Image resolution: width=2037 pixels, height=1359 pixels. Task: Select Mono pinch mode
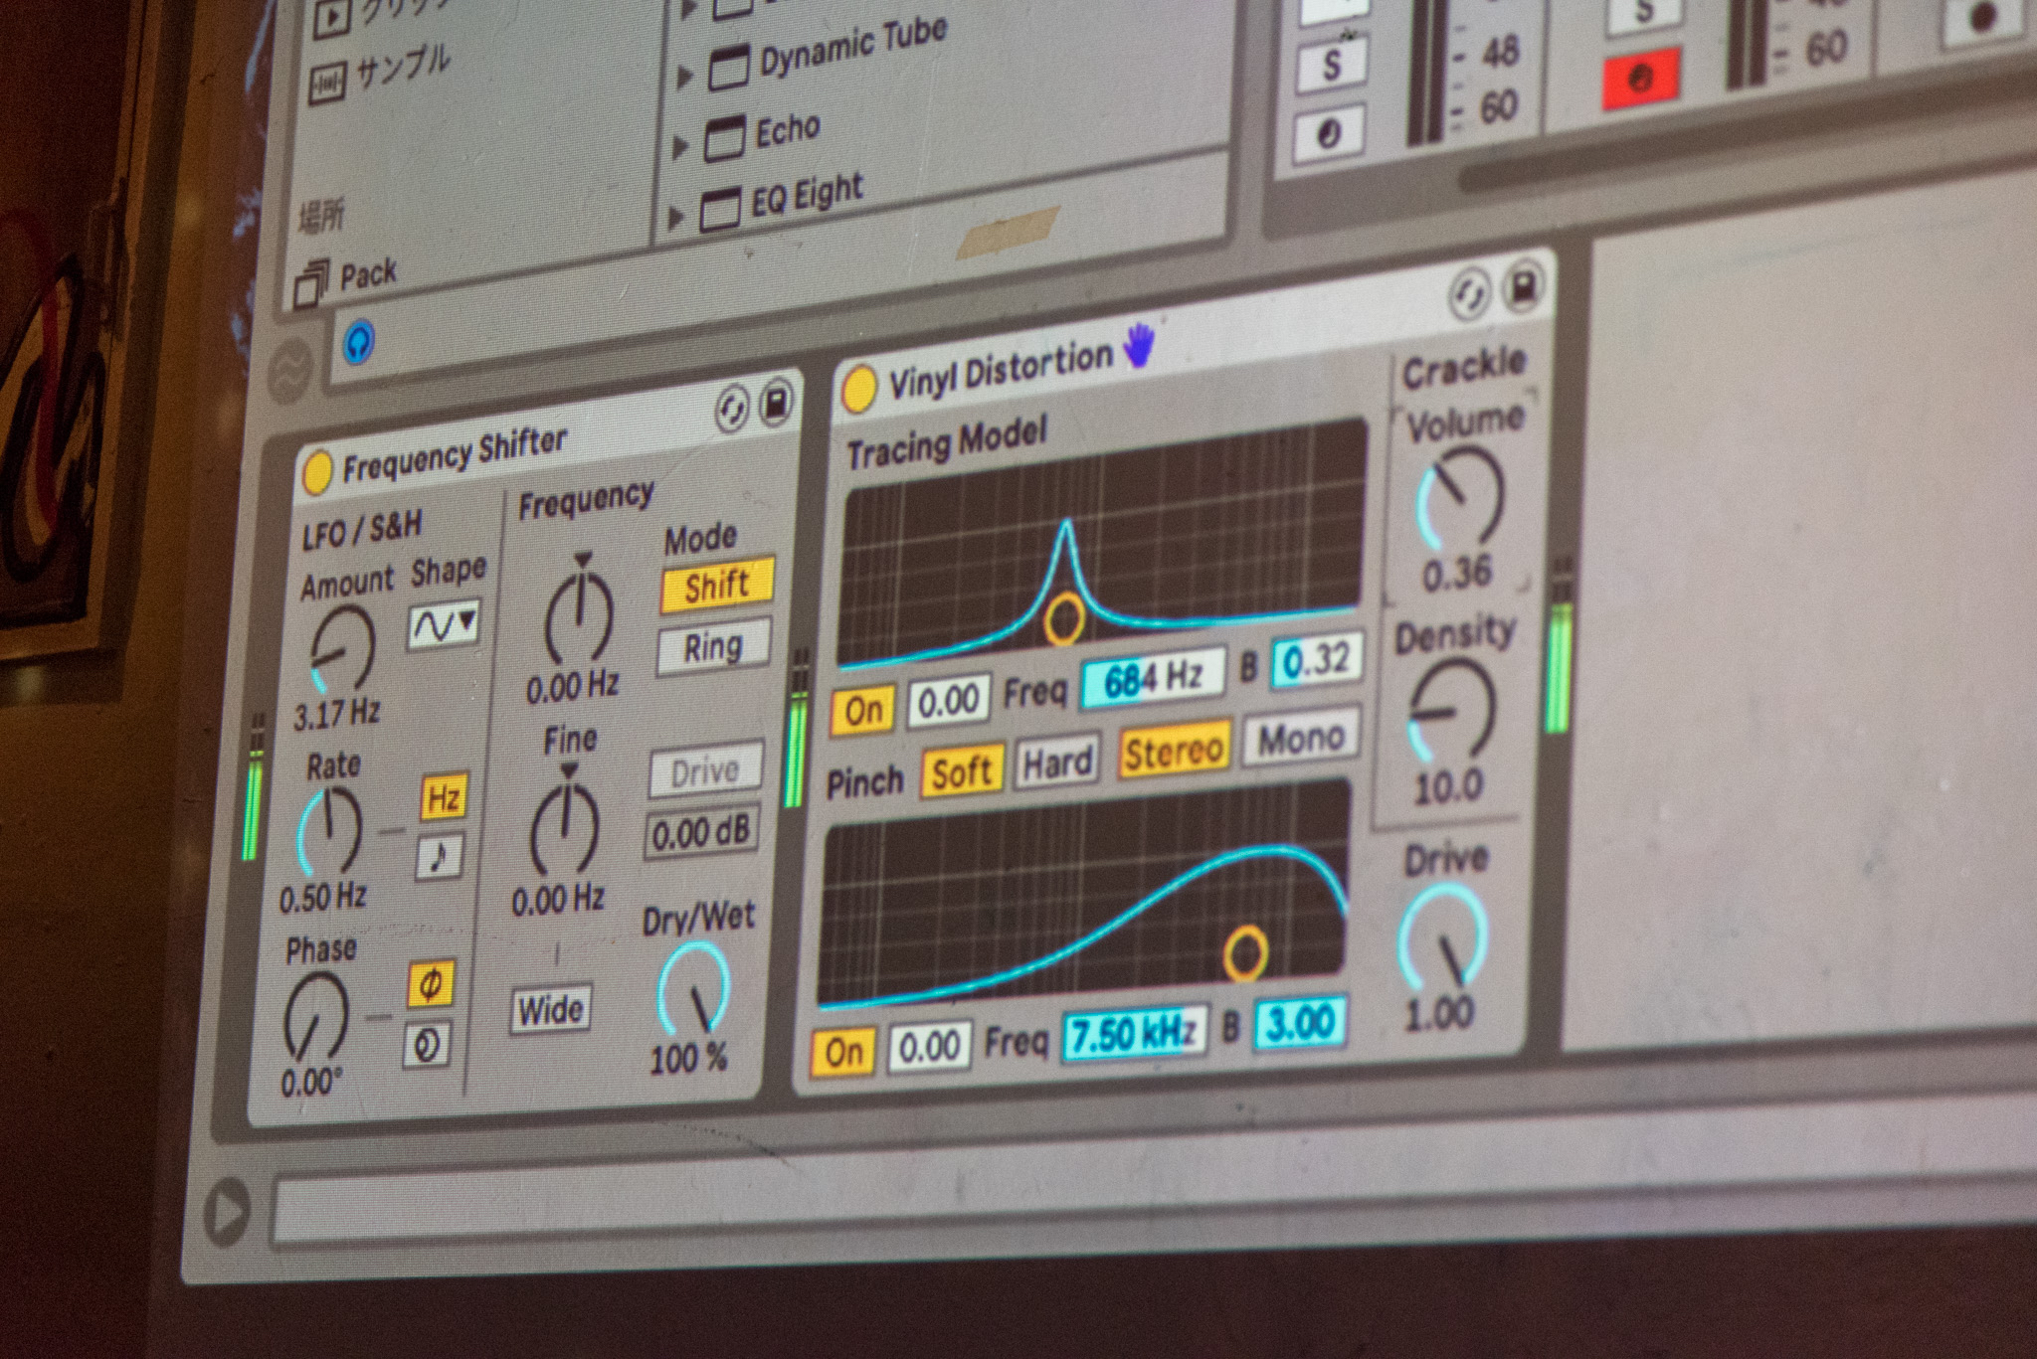tap(1300, 738)
